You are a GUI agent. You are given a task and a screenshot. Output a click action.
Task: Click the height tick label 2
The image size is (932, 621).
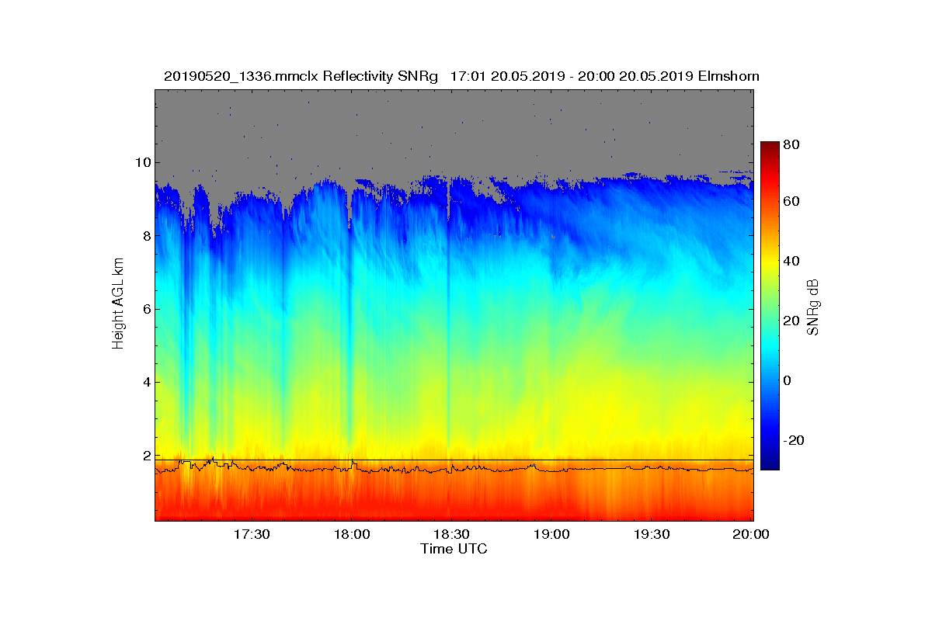tap(146, 456)
